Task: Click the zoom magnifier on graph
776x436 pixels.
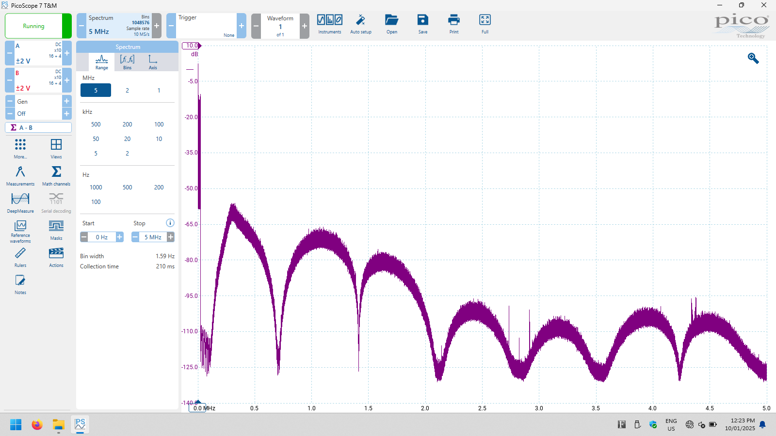Action: 753,58
